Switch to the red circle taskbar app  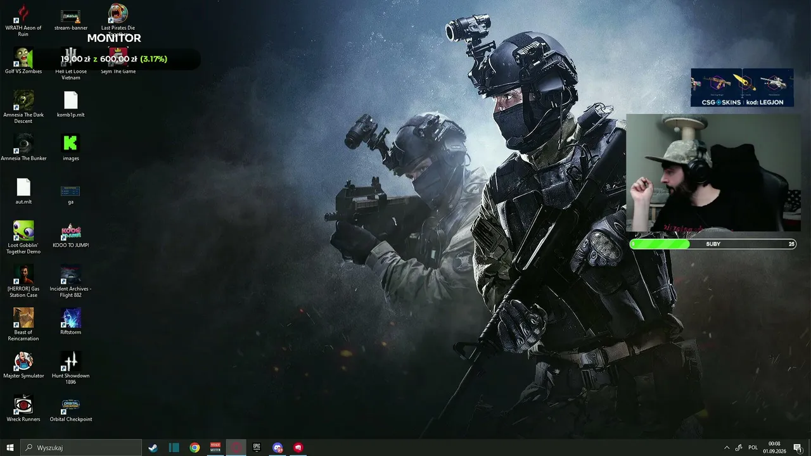point(236,448)
